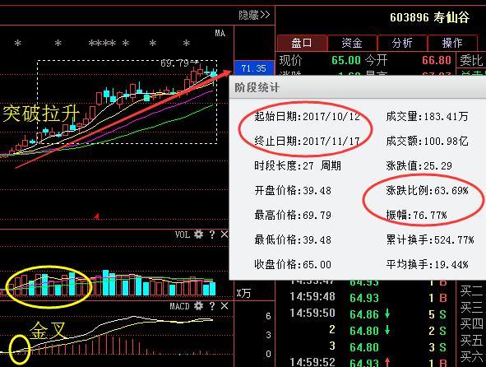Switch to the 分析 tab
The height and width of the screenshot is (367, 486).
pyautogui.click(x=402, y=43)
